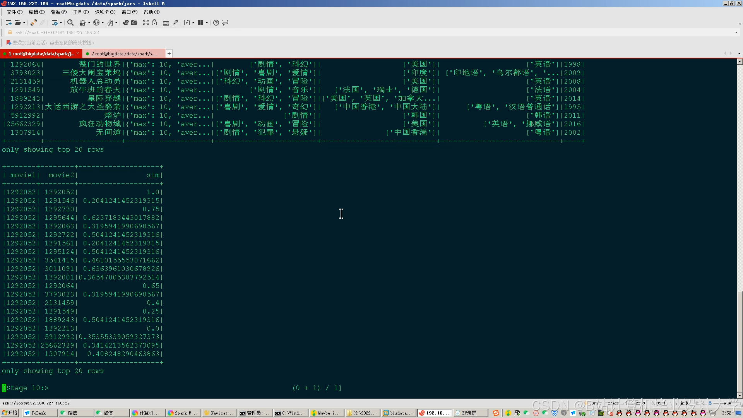Viewport: 743px width, 418px height.
Task: Click the virtual keyboard icon
Action: point(166,22)
